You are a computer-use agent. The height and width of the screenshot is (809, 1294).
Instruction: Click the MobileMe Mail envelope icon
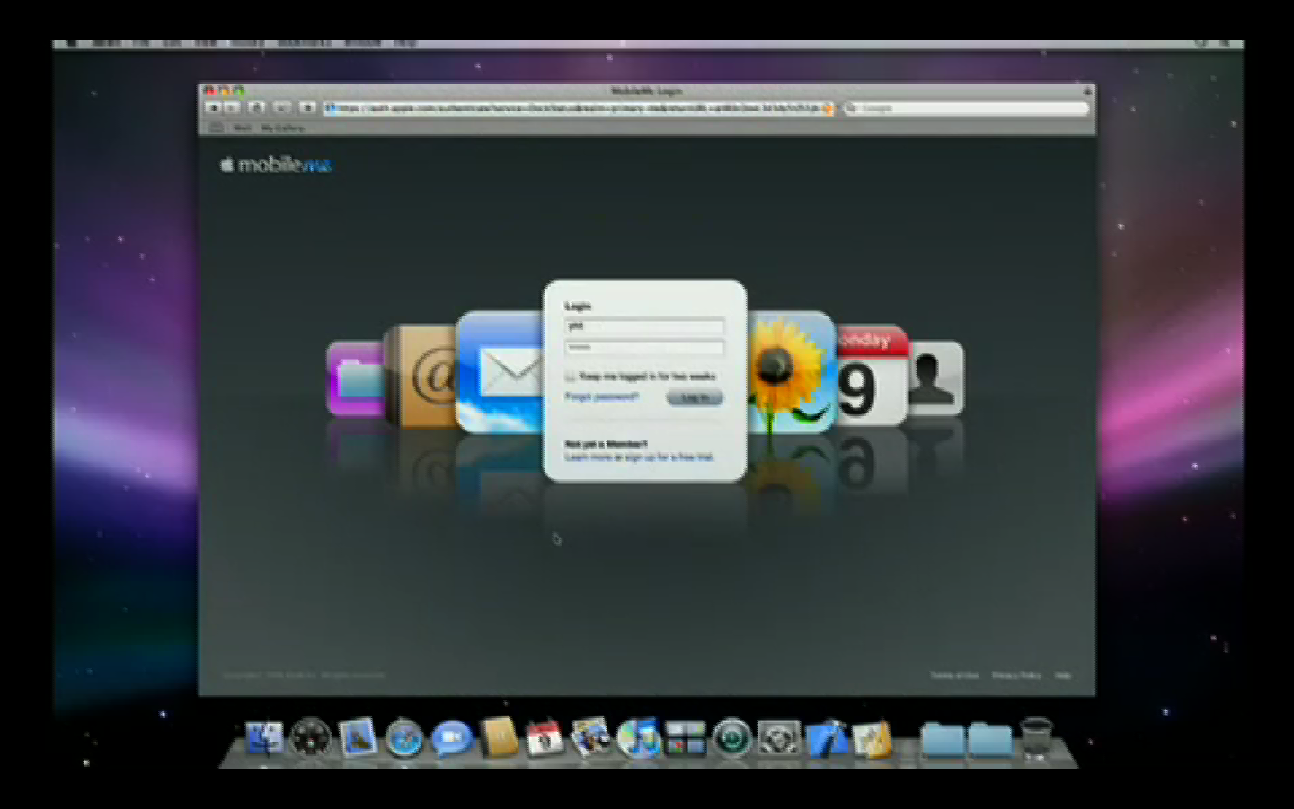(x=500, y=372)
